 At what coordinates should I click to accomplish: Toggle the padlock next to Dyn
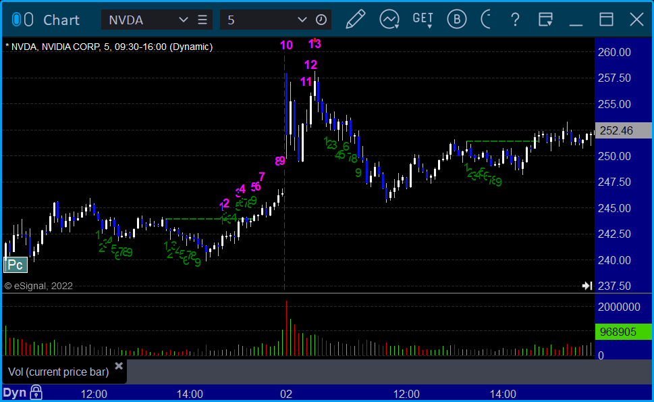(x=36, y=393)
